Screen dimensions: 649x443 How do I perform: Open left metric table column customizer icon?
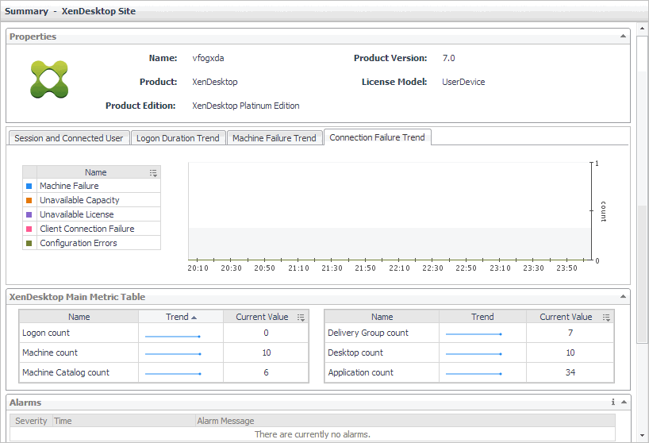pos(301,317)
